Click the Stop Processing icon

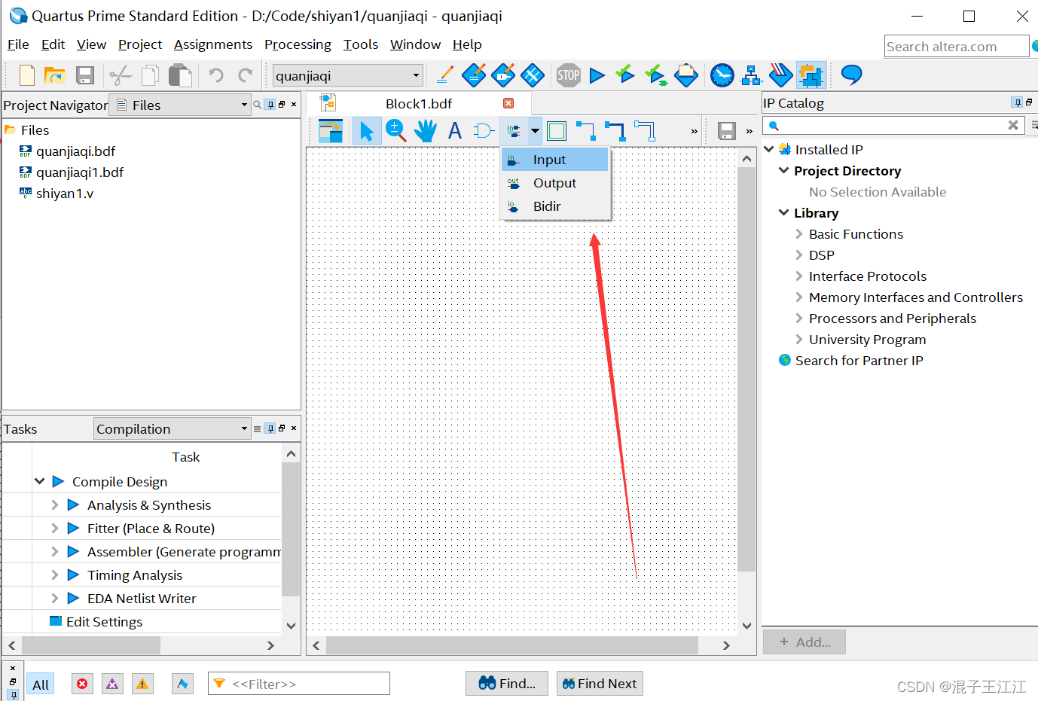(x=569, y=75)
